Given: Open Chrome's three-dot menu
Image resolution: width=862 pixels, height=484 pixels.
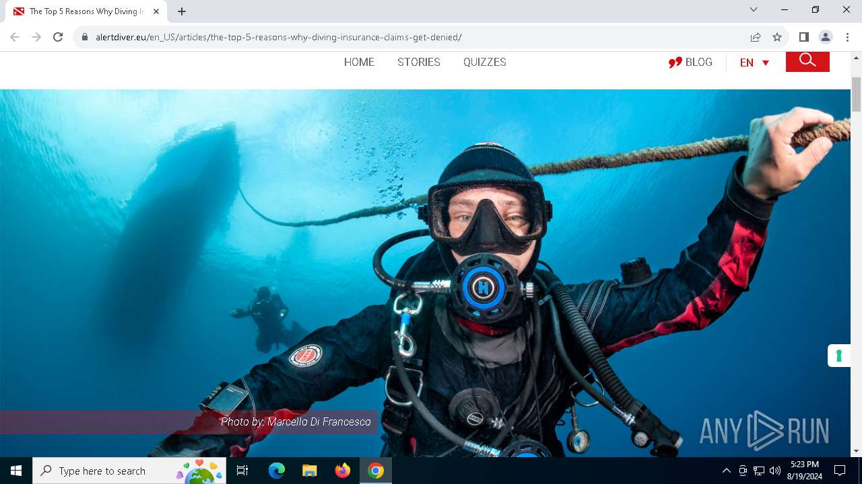Looking at the screenshot, I should coord(847,37).
